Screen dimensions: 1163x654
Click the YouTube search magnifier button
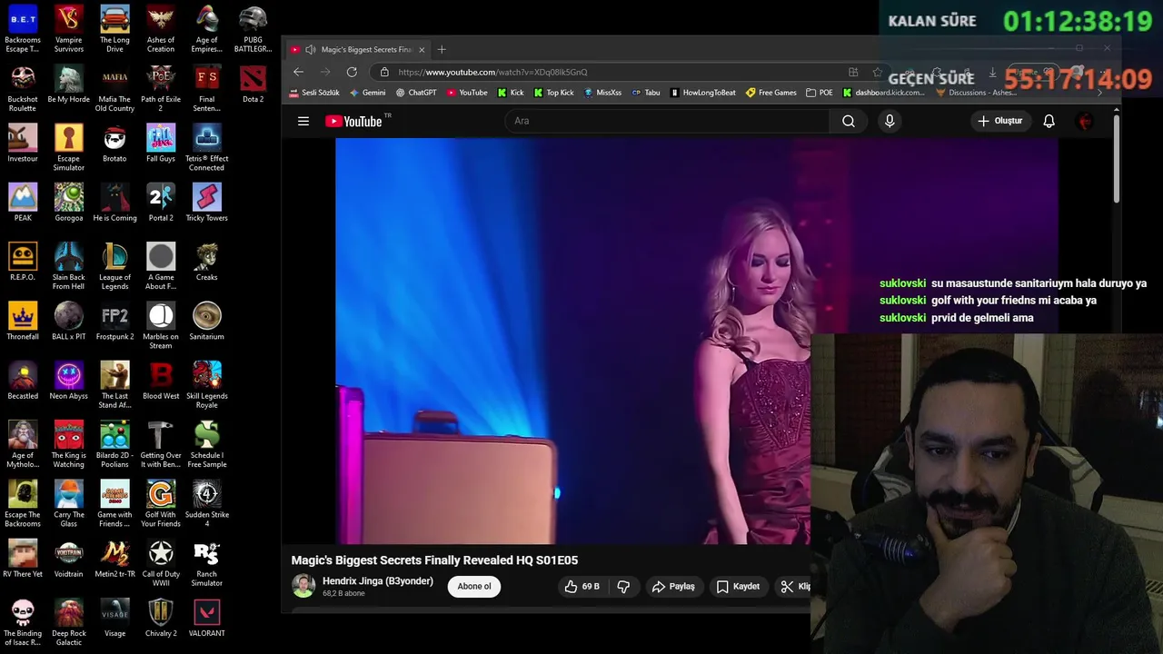848,121
